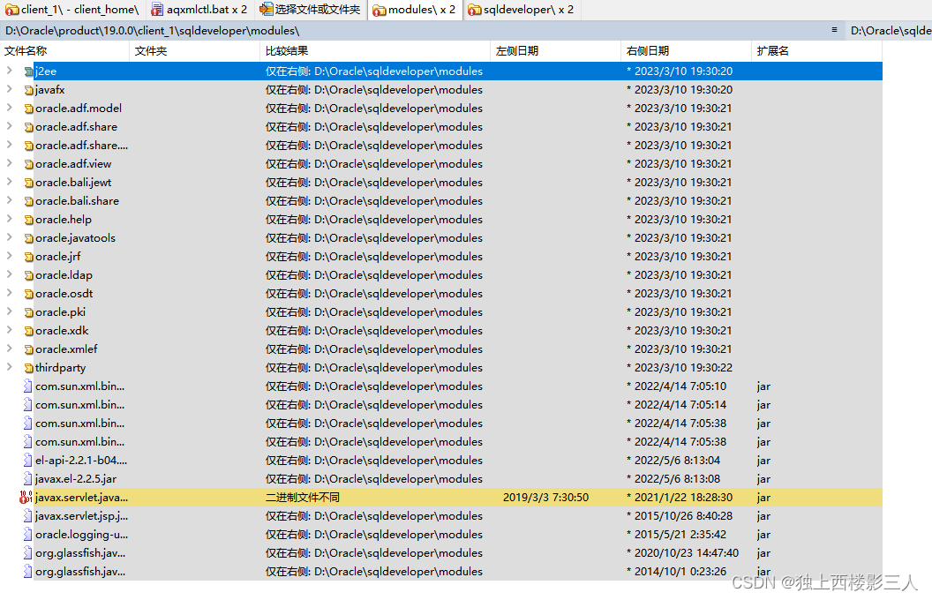Click the oracle.xdk folder icon
The width and height of the screenshot is (932, 600).
pos(28,331)
